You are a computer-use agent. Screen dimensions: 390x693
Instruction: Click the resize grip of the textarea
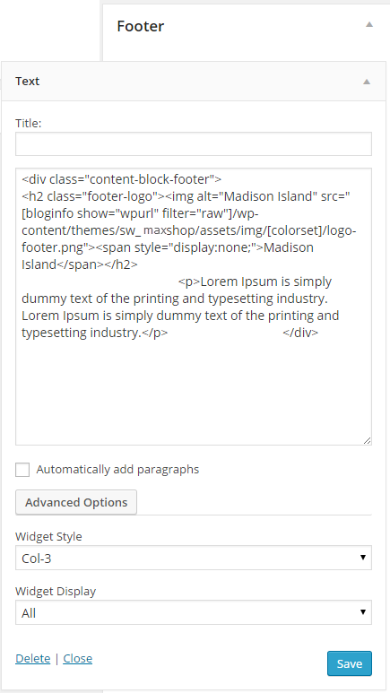pyautogui.click(x=368, y=441)
